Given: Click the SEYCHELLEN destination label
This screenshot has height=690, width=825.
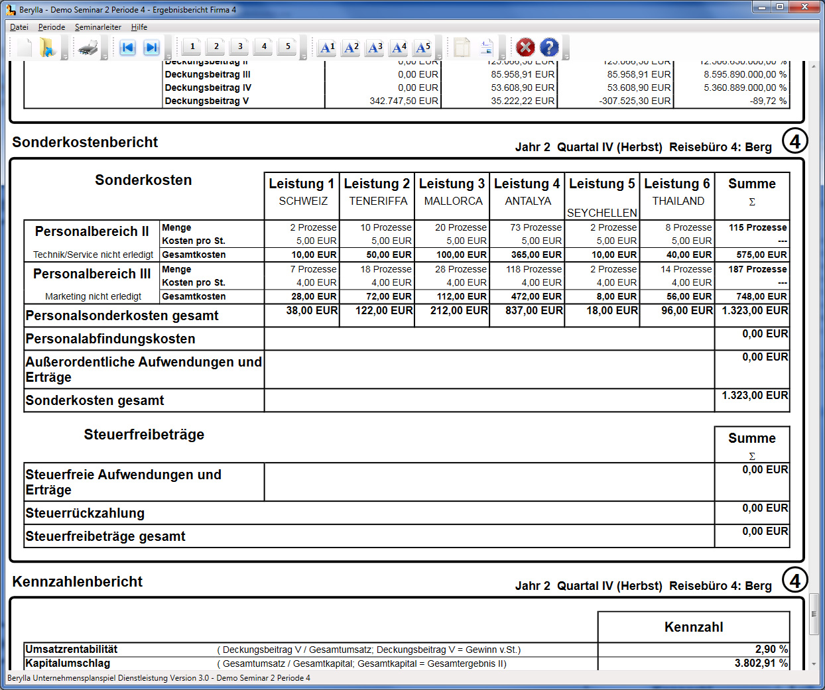Looking at the screenshot, I should pyautogui.click(x=602, y=213).
